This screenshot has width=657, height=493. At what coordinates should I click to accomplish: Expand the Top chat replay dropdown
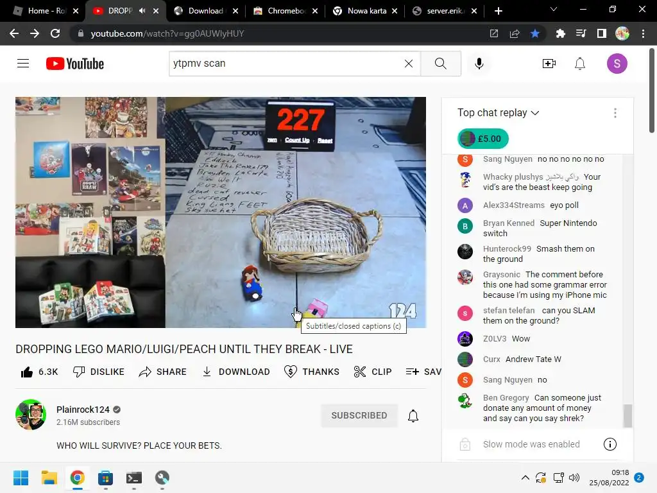click(x=498, y=113)
